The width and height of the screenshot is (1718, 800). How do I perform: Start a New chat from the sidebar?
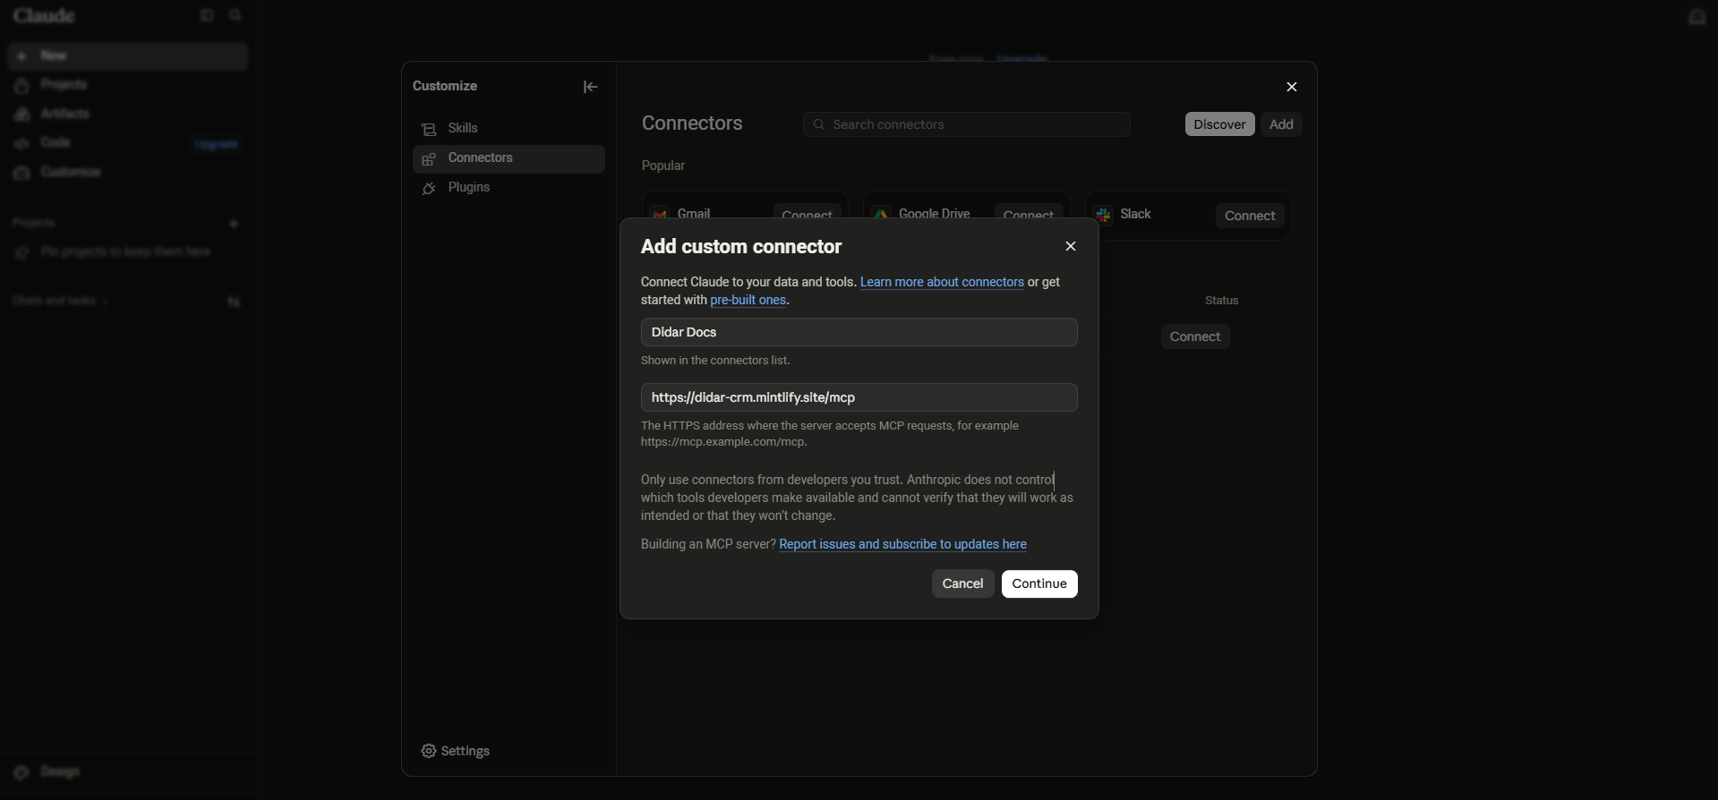click(128, 55)
